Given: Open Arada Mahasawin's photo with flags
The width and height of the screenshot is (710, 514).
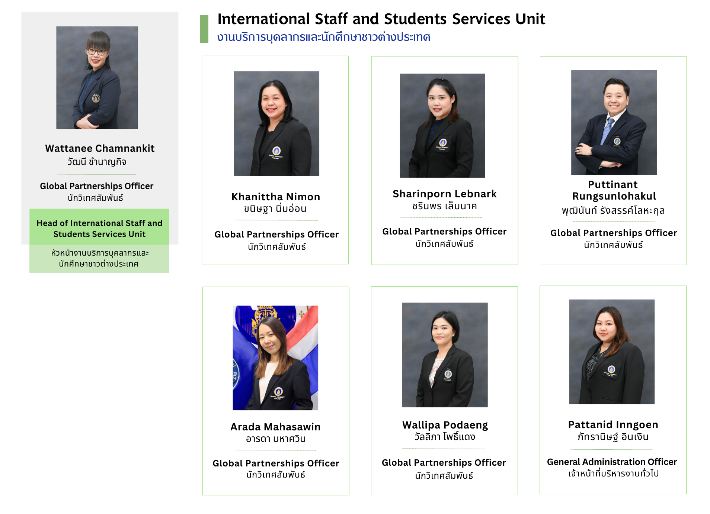Looking at the screenshot, I should point(275,358).
